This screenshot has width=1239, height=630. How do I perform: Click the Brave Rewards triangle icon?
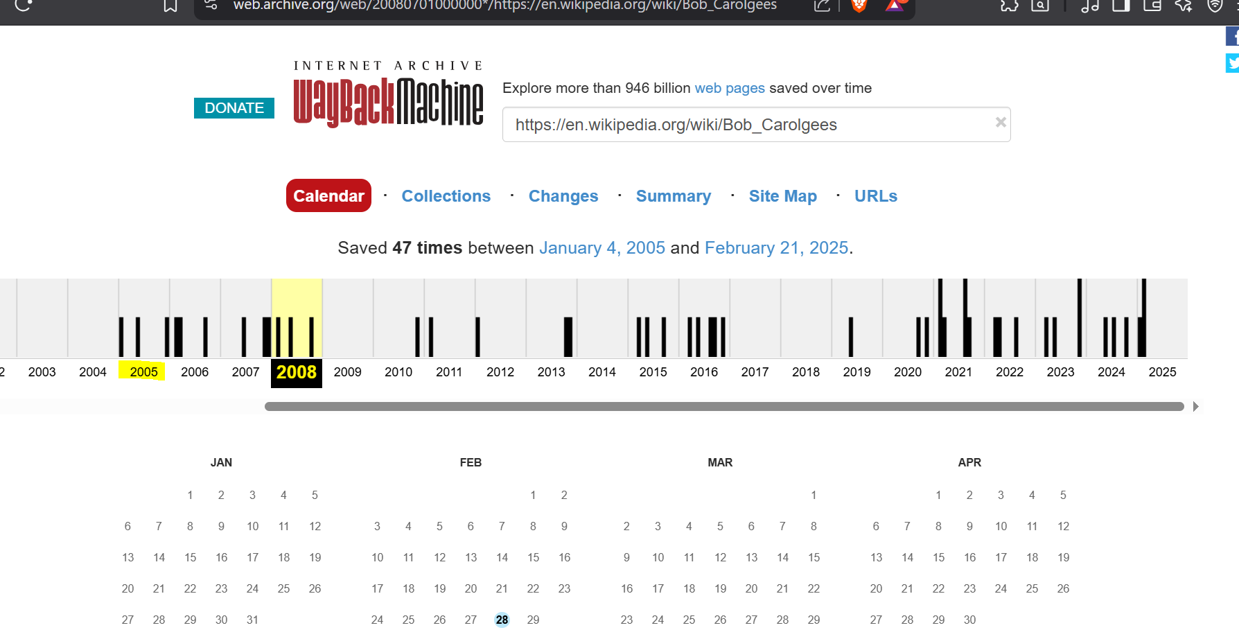click(x=895, y=6)
